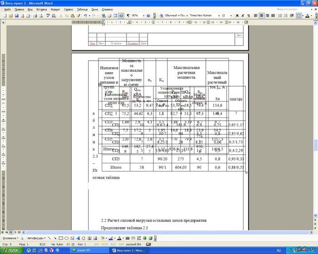
Task: Open the Формат menu
Action: [x=55, y=9]
